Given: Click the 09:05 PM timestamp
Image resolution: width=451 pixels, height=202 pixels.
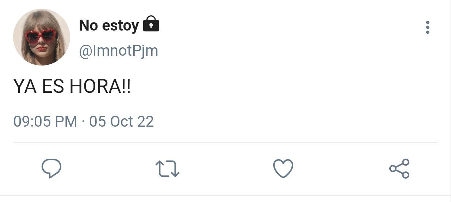Looking at the screenshot, I should [x=45, y=121].
